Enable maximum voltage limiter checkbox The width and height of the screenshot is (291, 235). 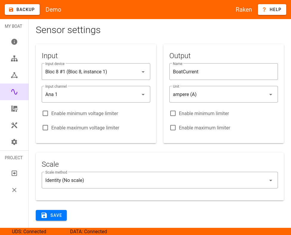point(45,128)
